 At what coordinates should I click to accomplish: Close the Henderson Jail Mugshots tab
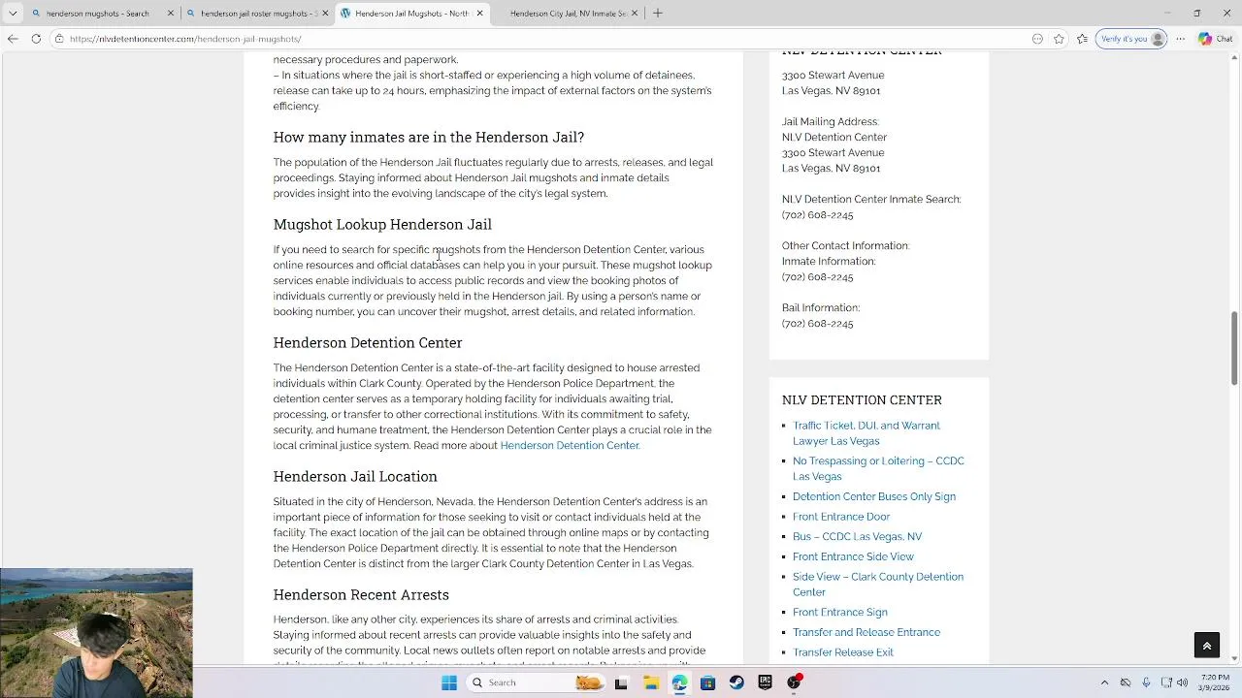479,14
